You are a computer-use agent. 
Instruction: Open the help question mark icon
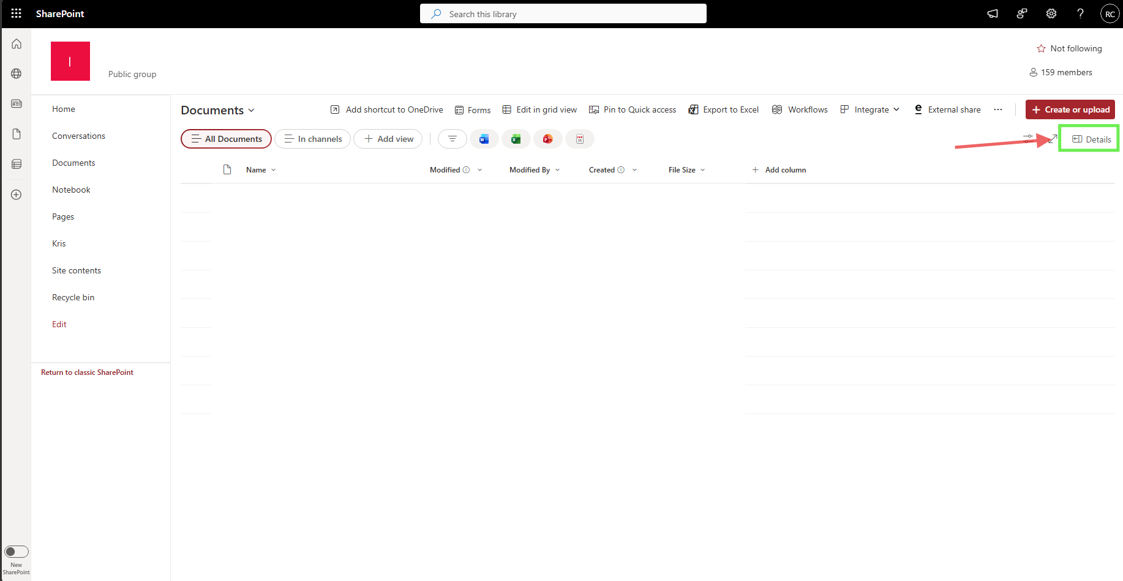(1081, 13)
